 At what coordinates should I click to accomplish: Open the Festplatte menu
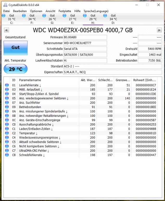(65, 11)
